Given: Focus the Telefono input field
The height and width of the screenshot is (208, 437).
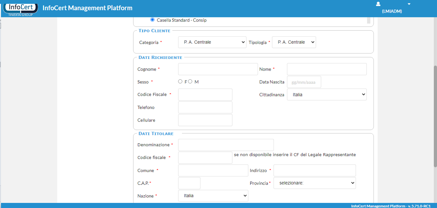Looking at the screenshot, I should point(205,108).
